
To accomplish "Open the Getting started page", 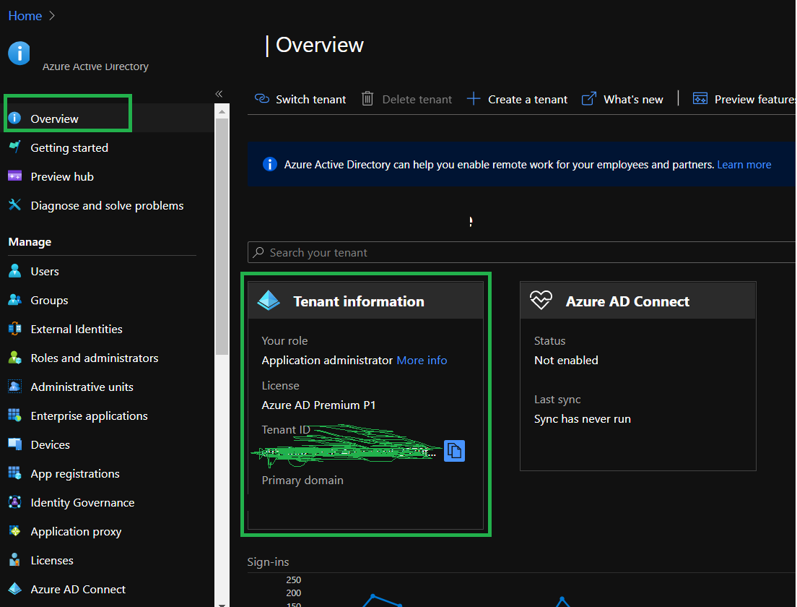I will [69, 147].
